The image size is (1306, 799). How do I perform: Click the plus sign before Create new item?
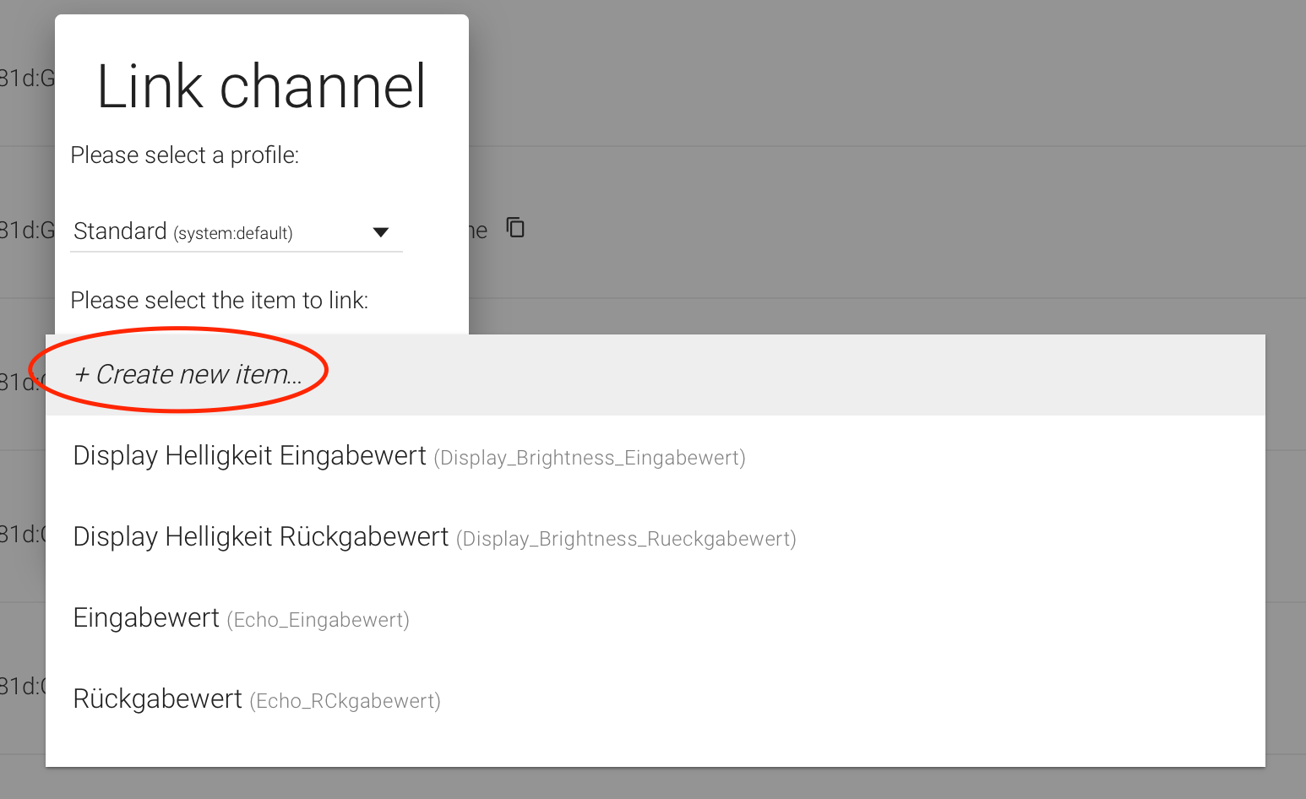tap(82, 375)
